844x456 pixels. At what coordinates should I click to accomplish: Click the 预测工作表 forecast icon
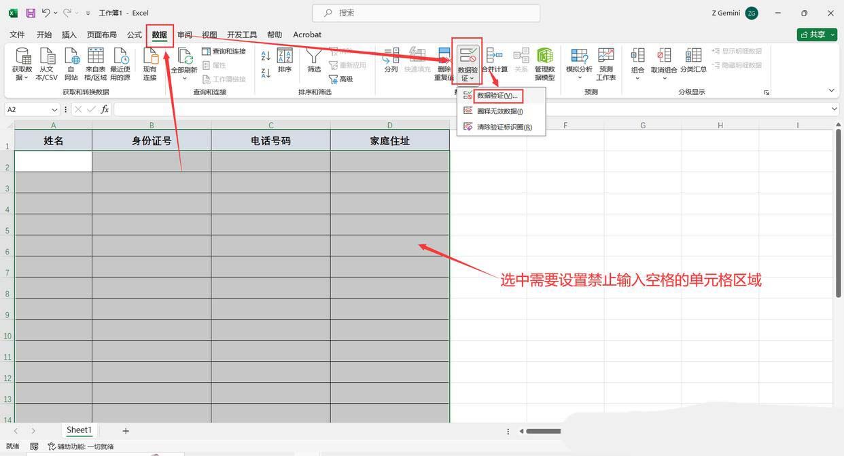click(605, 57)
